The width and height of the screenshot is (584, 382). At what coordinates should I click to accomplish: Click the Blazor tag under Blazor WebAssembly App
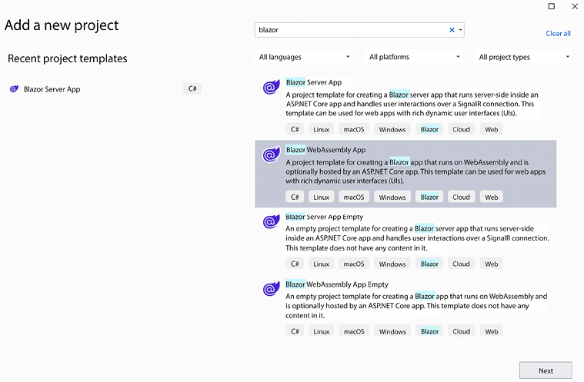(x=429, y=197)
